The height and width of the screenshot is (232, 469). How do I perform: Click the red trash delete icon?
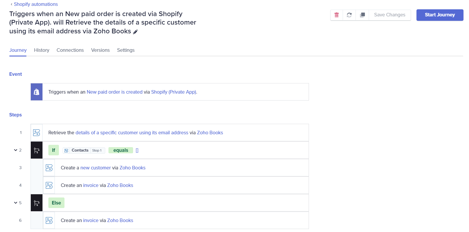pos(337,15)
